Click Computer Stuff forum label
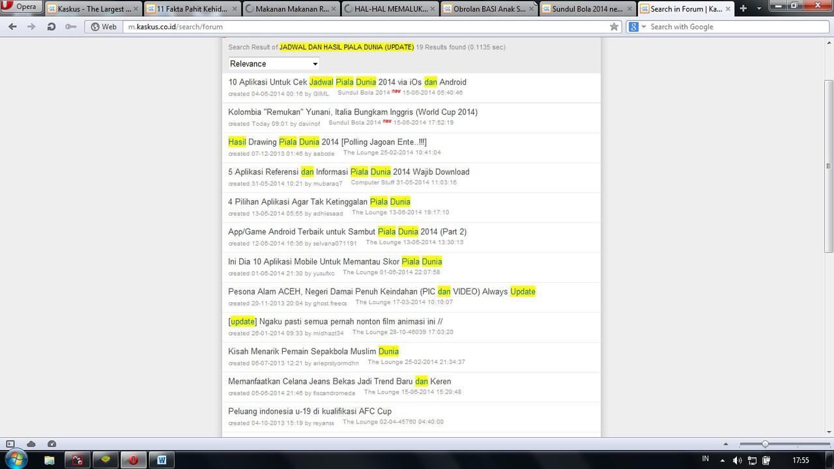Image resolution: width=834 pixels, height=469 pixels. (x=373, y=182)
